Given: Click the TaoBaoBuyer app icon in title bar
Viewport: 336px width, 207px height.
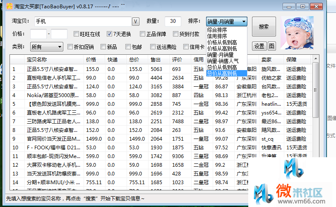Looking at the screenshot, I should coord(9,6).
